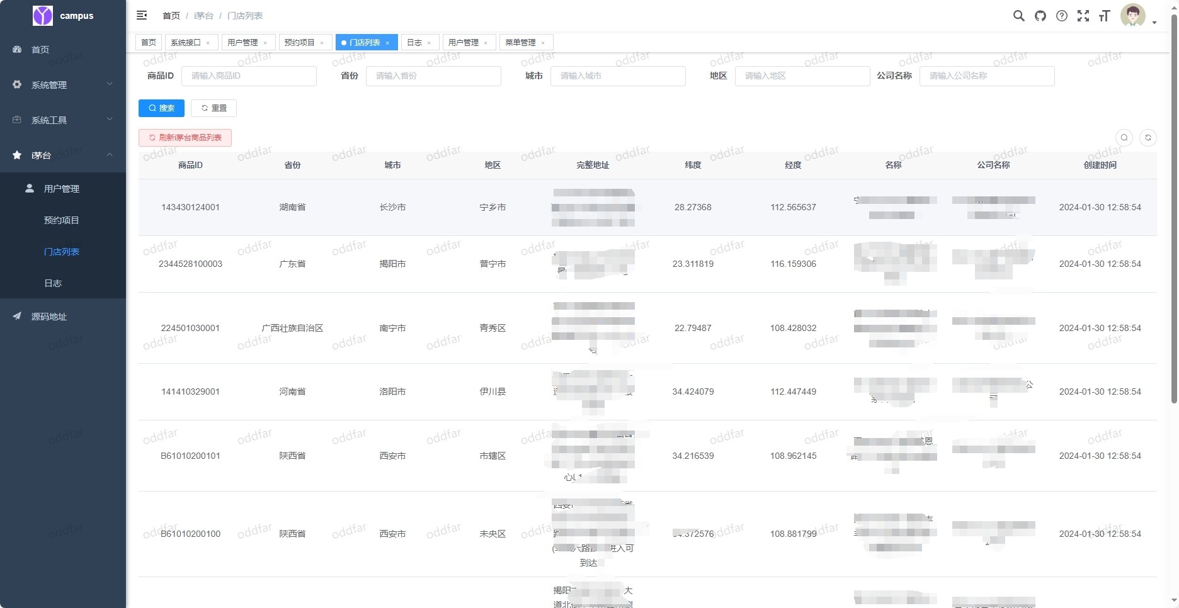Toggle the 系统管理 sidebar section
The width and height of the screenshot is (1179, 608).
click(63, 84)
